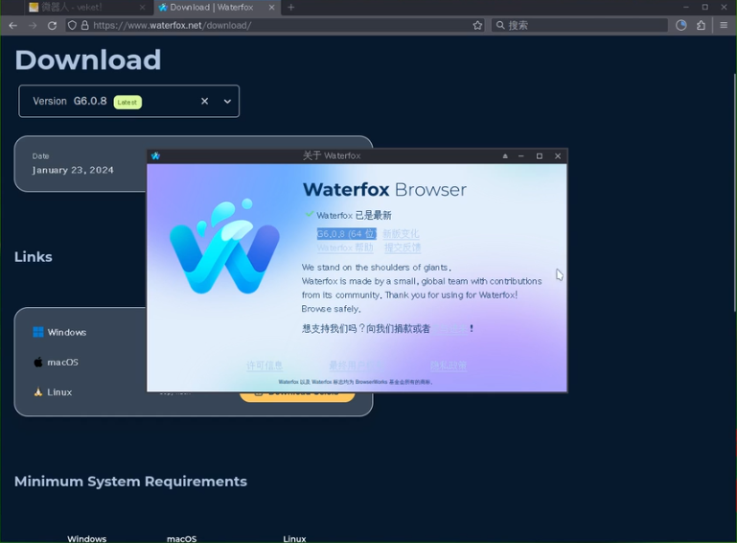The height and width of the screenshot is (543, 737).
Task: Close the About Waterfox dialog
Action: click(x=558, y=155)
